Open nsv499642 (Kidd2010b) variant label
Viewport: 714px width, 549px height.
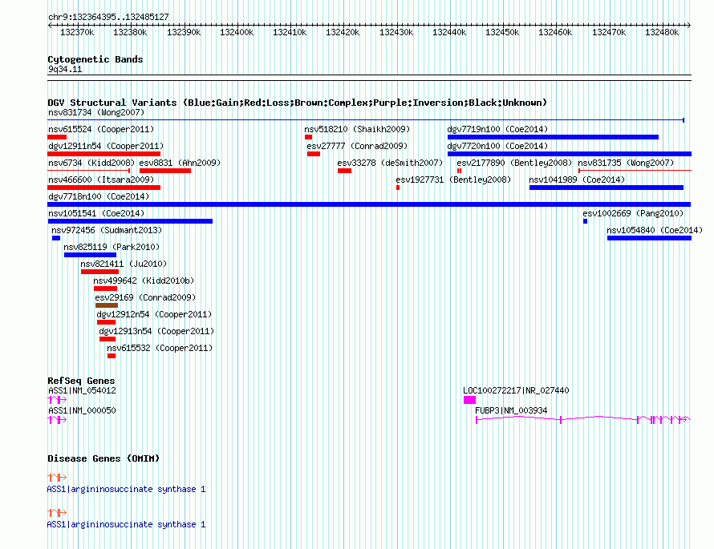144,281
